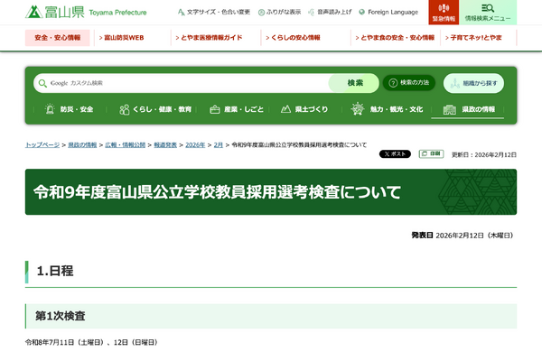Viewport: 542px width, 361px height.
Task: Open くらし・健康・教育 menu
Action: tap(155, 109)
